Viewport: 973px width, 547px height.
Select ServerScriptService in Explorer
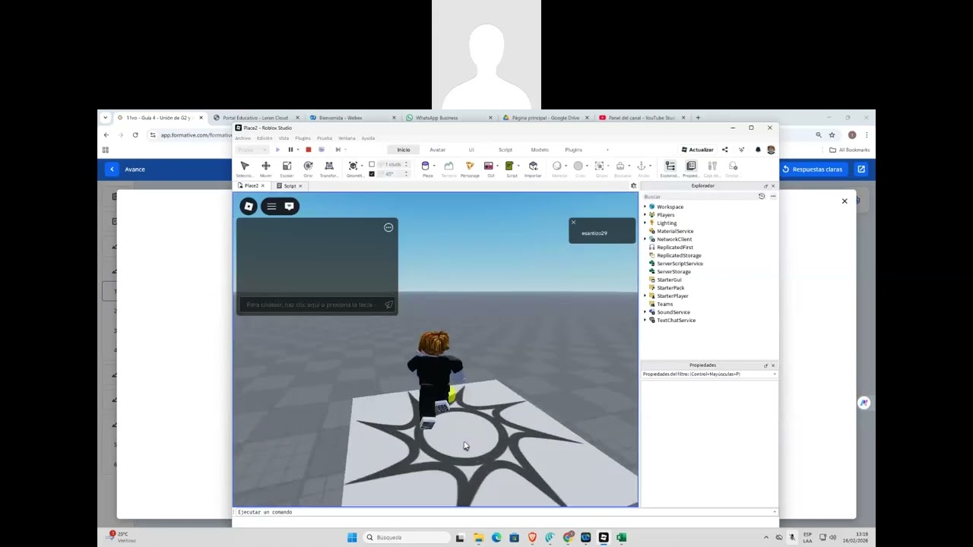coord(680,264)
